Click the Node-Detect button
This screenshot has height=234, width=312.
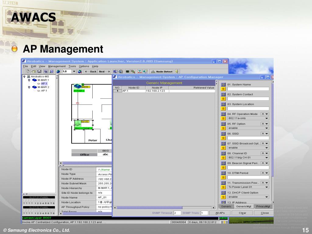[162, 71]
